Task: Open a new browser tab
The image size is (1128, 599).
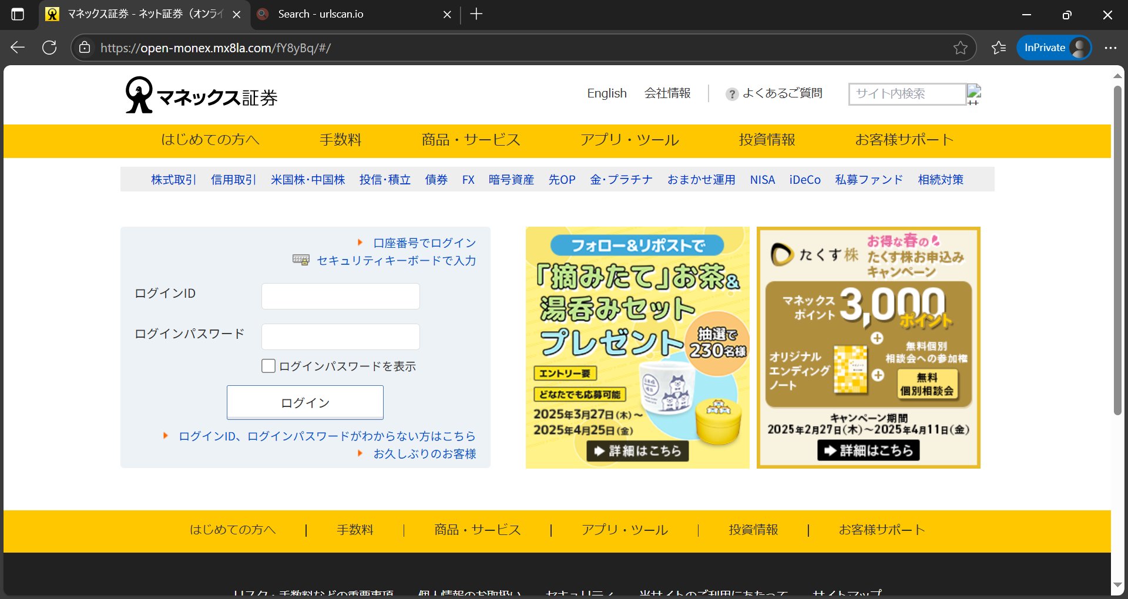Action: point(476,14)
